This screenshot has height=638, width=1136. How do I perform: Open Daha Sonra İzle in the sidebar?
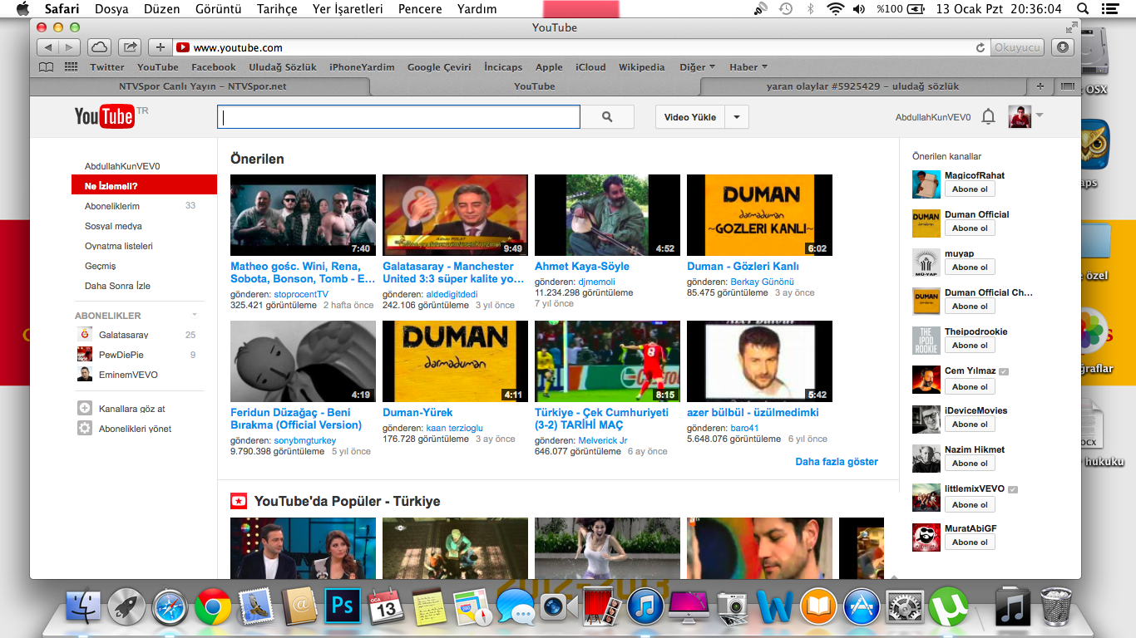pos(117,286)
